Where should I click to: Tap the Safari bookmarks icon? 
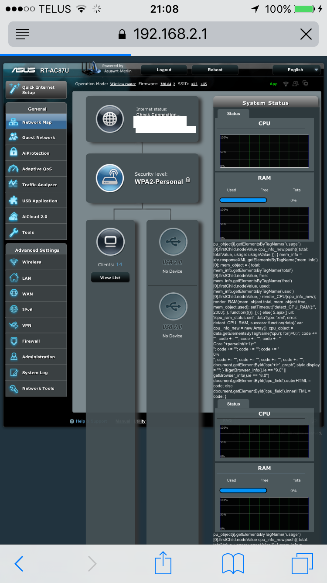233,564
